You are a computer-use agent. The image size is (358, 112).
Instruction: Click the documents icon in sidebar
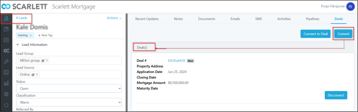pos(6,29)
